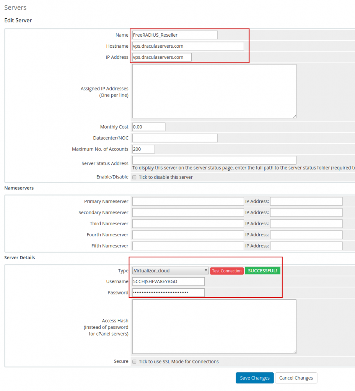This screenshot has width=355, height=391.
Task: Click the Fourth Nameserver field
Action: (188, 235)
